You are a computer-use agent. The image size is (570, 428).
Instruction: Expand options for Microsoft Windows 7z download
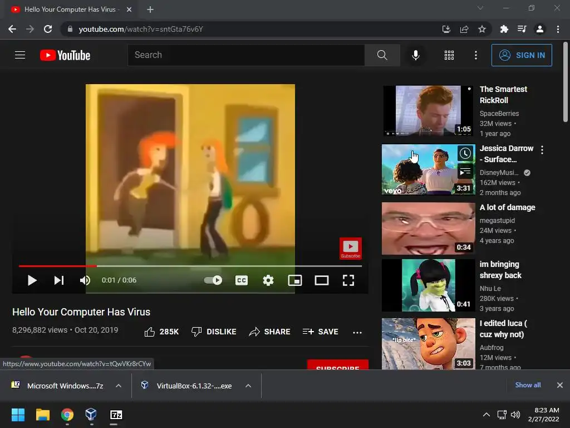[119, 386]
